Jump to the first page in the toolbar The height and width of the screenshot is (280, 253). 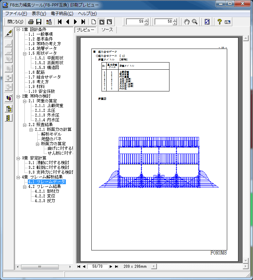point(60,22)
